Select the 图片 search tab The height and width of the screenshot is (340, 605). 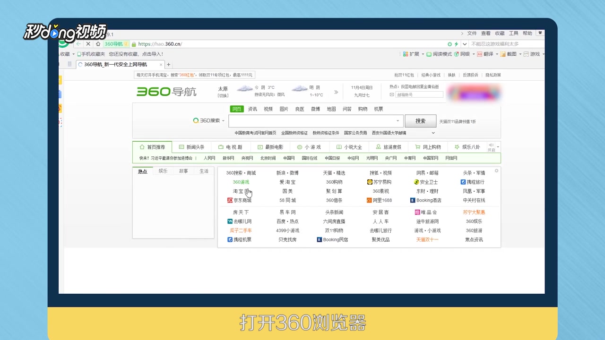click(284, 109)
